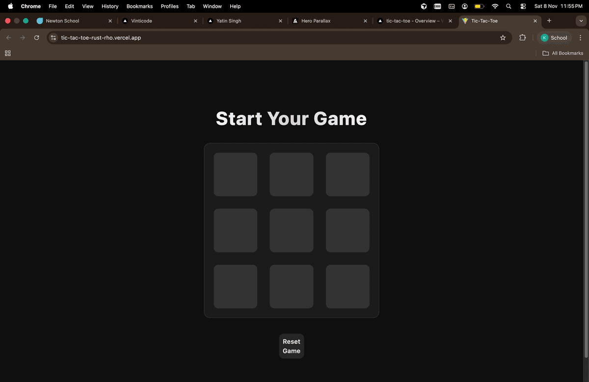Click the bottom-right tic-tac-toe cell

[348, 287]
